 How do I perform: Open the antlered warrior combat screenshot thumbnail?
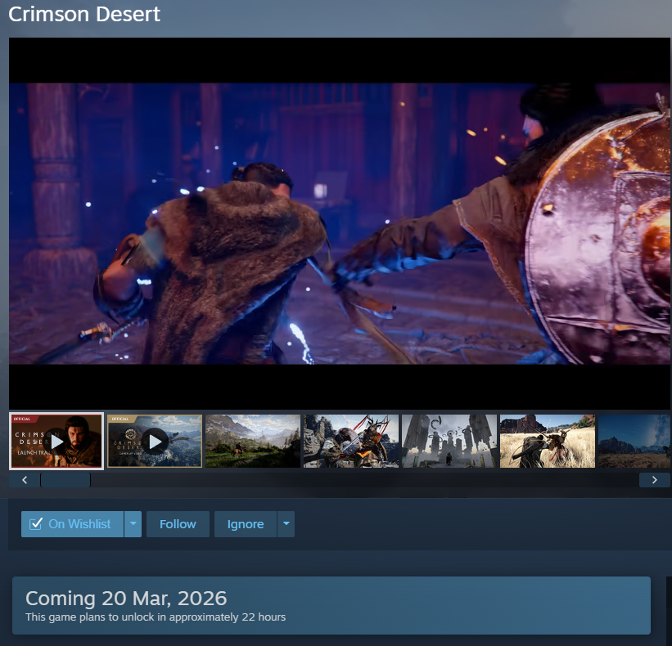(351, 441)
